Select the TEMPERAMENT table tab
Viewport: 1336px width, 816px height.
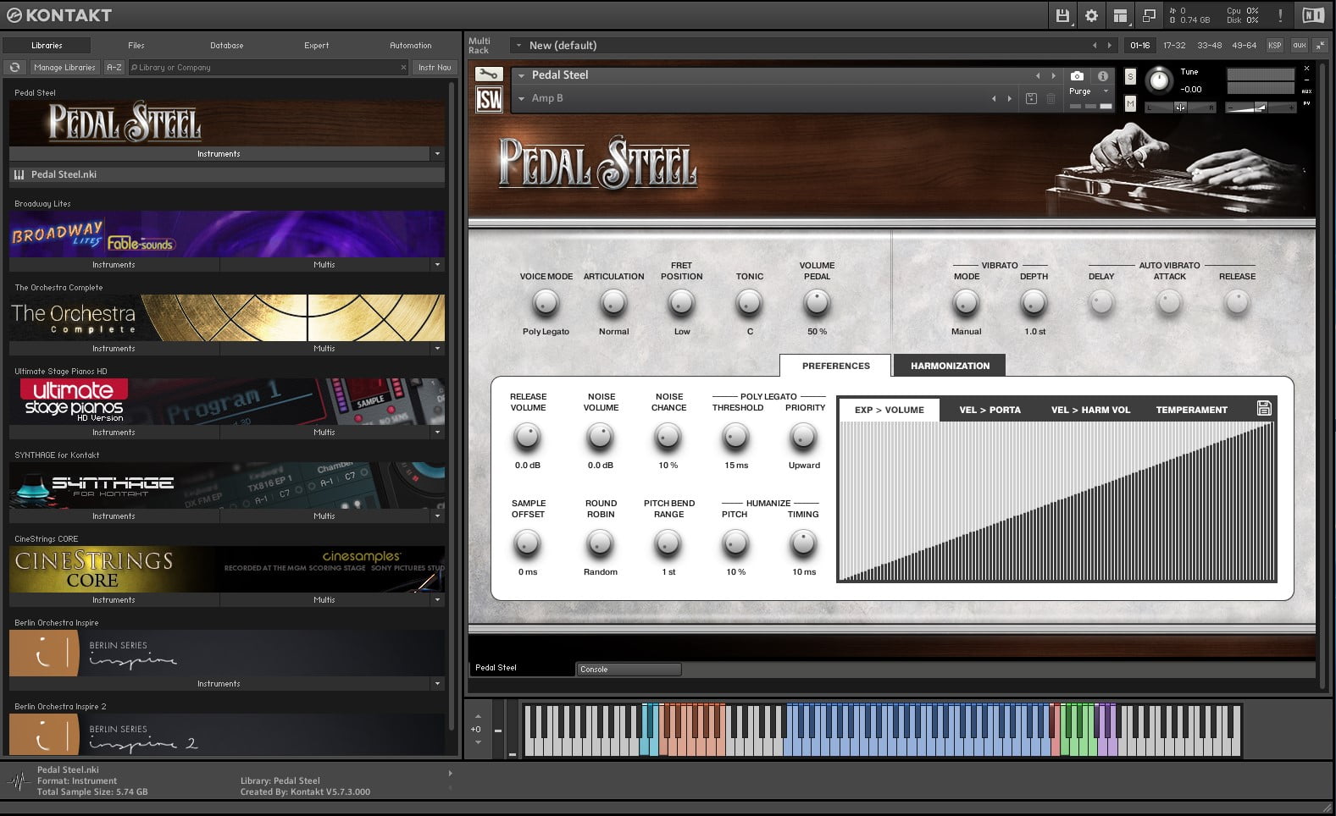(1191, 410)
